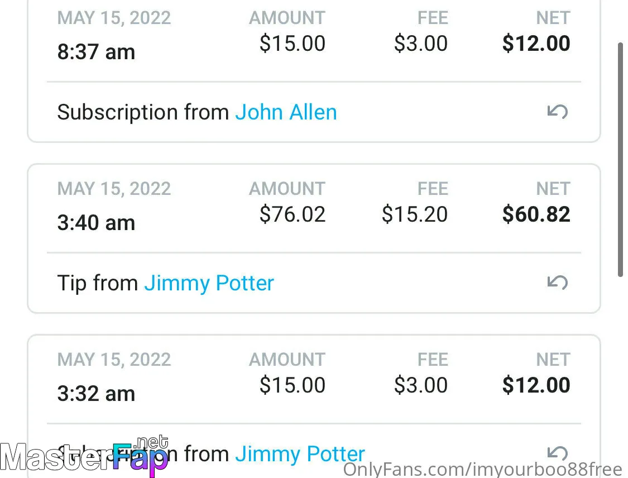Select the $76.02 tip amount

(x=293, y=214)
